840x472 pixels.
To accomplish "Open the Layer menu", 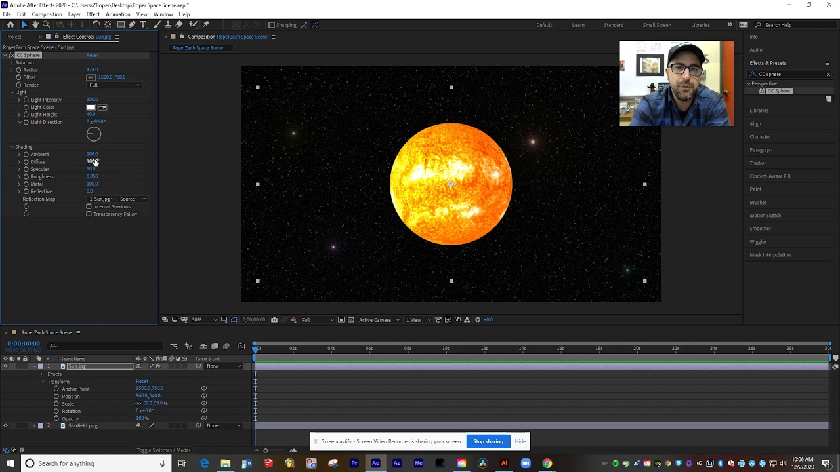I will (x=74, y=14).
